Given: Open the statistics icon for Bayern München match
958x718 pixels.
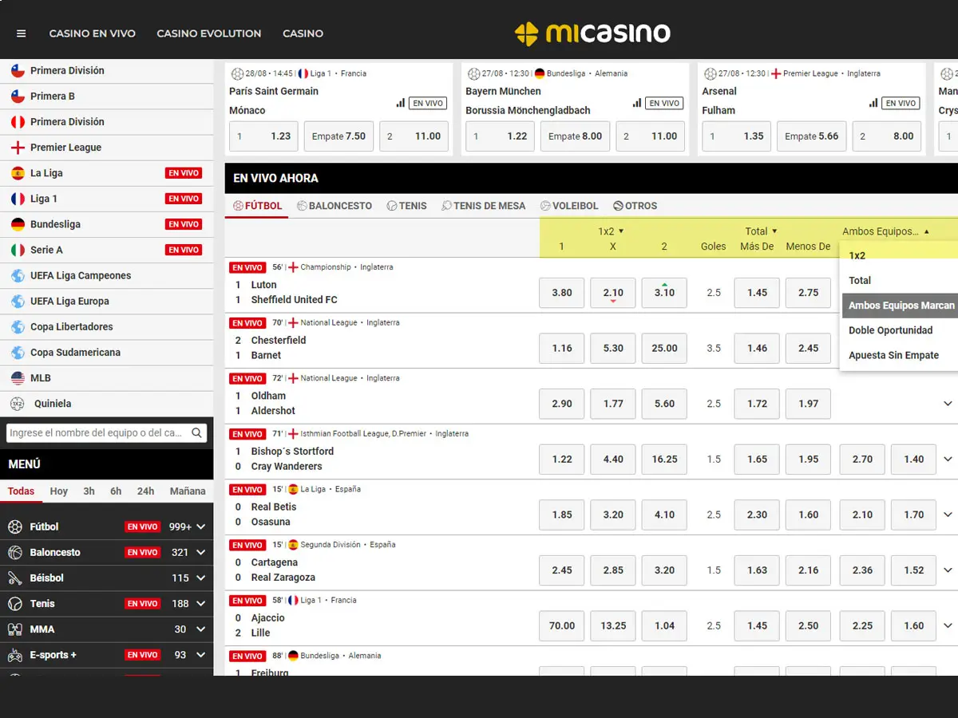Looking at the screenshot, I should [x=637, y=103].
